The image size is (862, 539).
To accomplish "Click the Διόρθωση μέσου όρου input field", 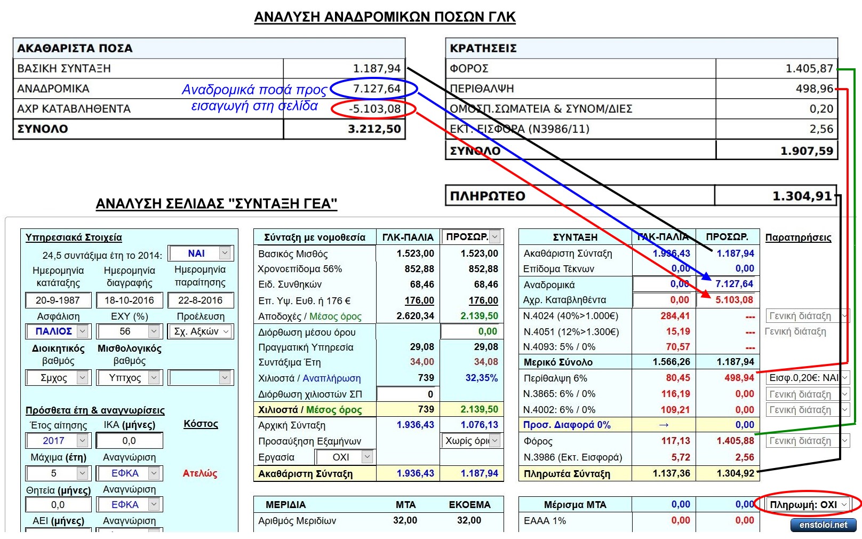I will (x=472, y=331).
